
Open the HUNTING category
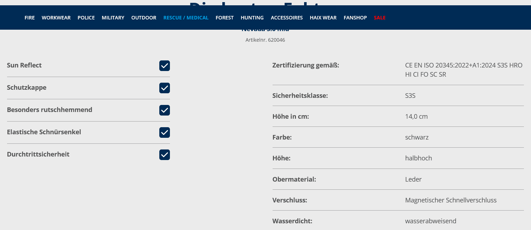tap(252, 18)
